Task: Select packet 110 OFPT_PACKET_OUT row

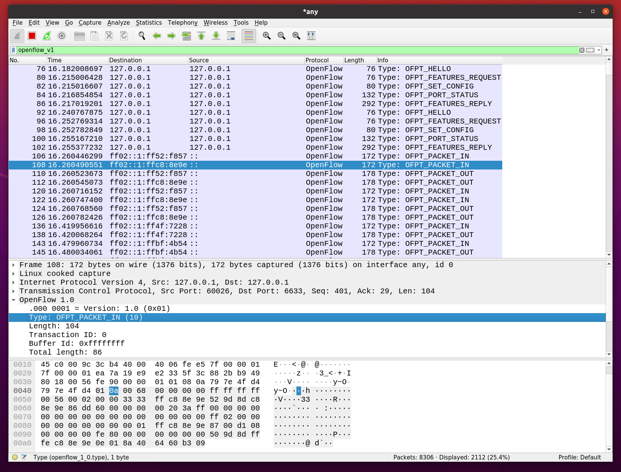Action: [255, 174]
